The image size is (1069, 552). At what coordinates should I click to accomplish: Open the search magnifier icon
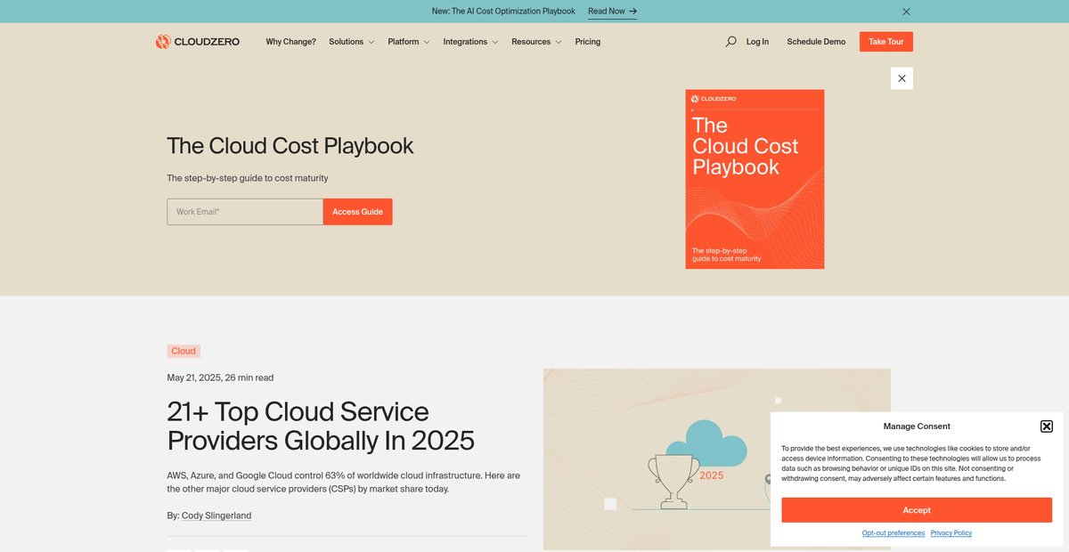tap(731, 42)
